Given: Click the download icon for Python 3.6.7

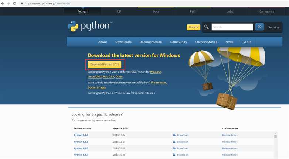Looking at the screenshot, I should tap(174, 155).
